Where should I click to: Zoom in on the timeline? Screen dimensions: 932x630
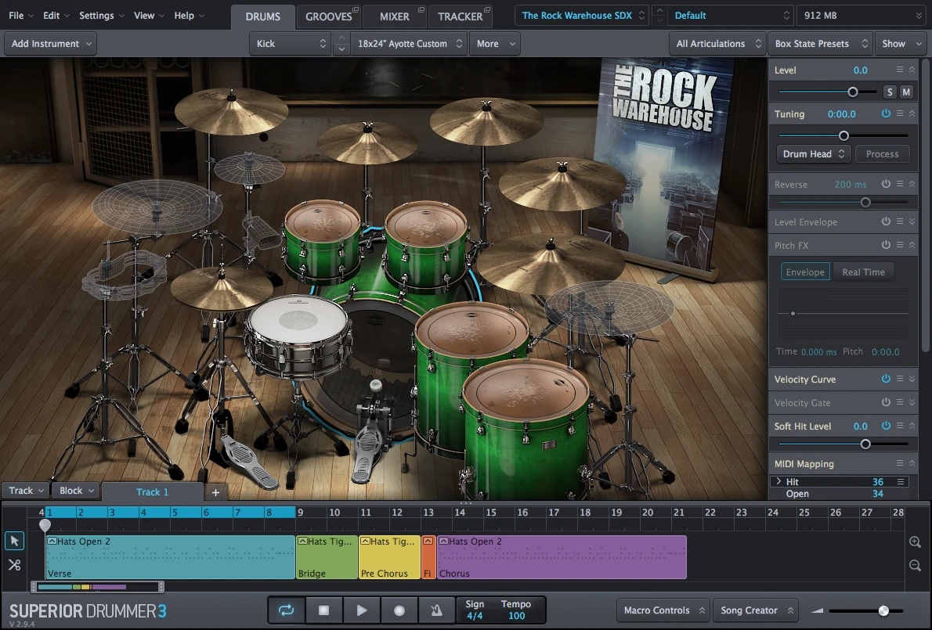(x=915, y=542)
